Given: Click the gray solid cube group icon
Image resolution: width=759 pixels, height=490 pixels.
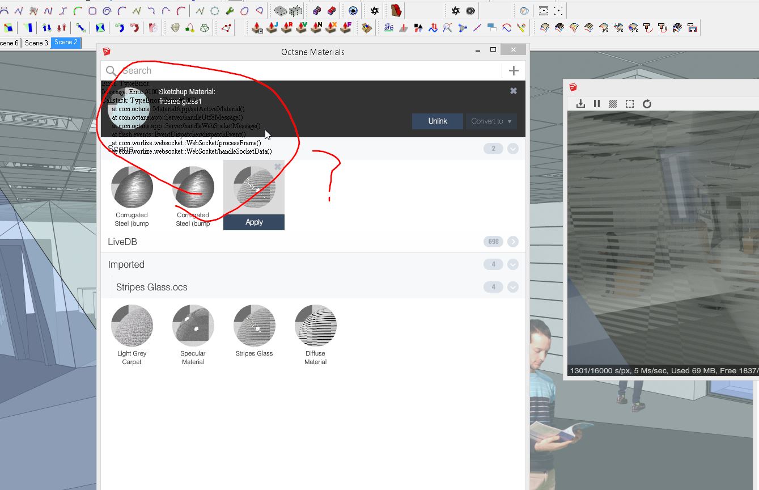Looking at the screenshot, I should point(280,11).
